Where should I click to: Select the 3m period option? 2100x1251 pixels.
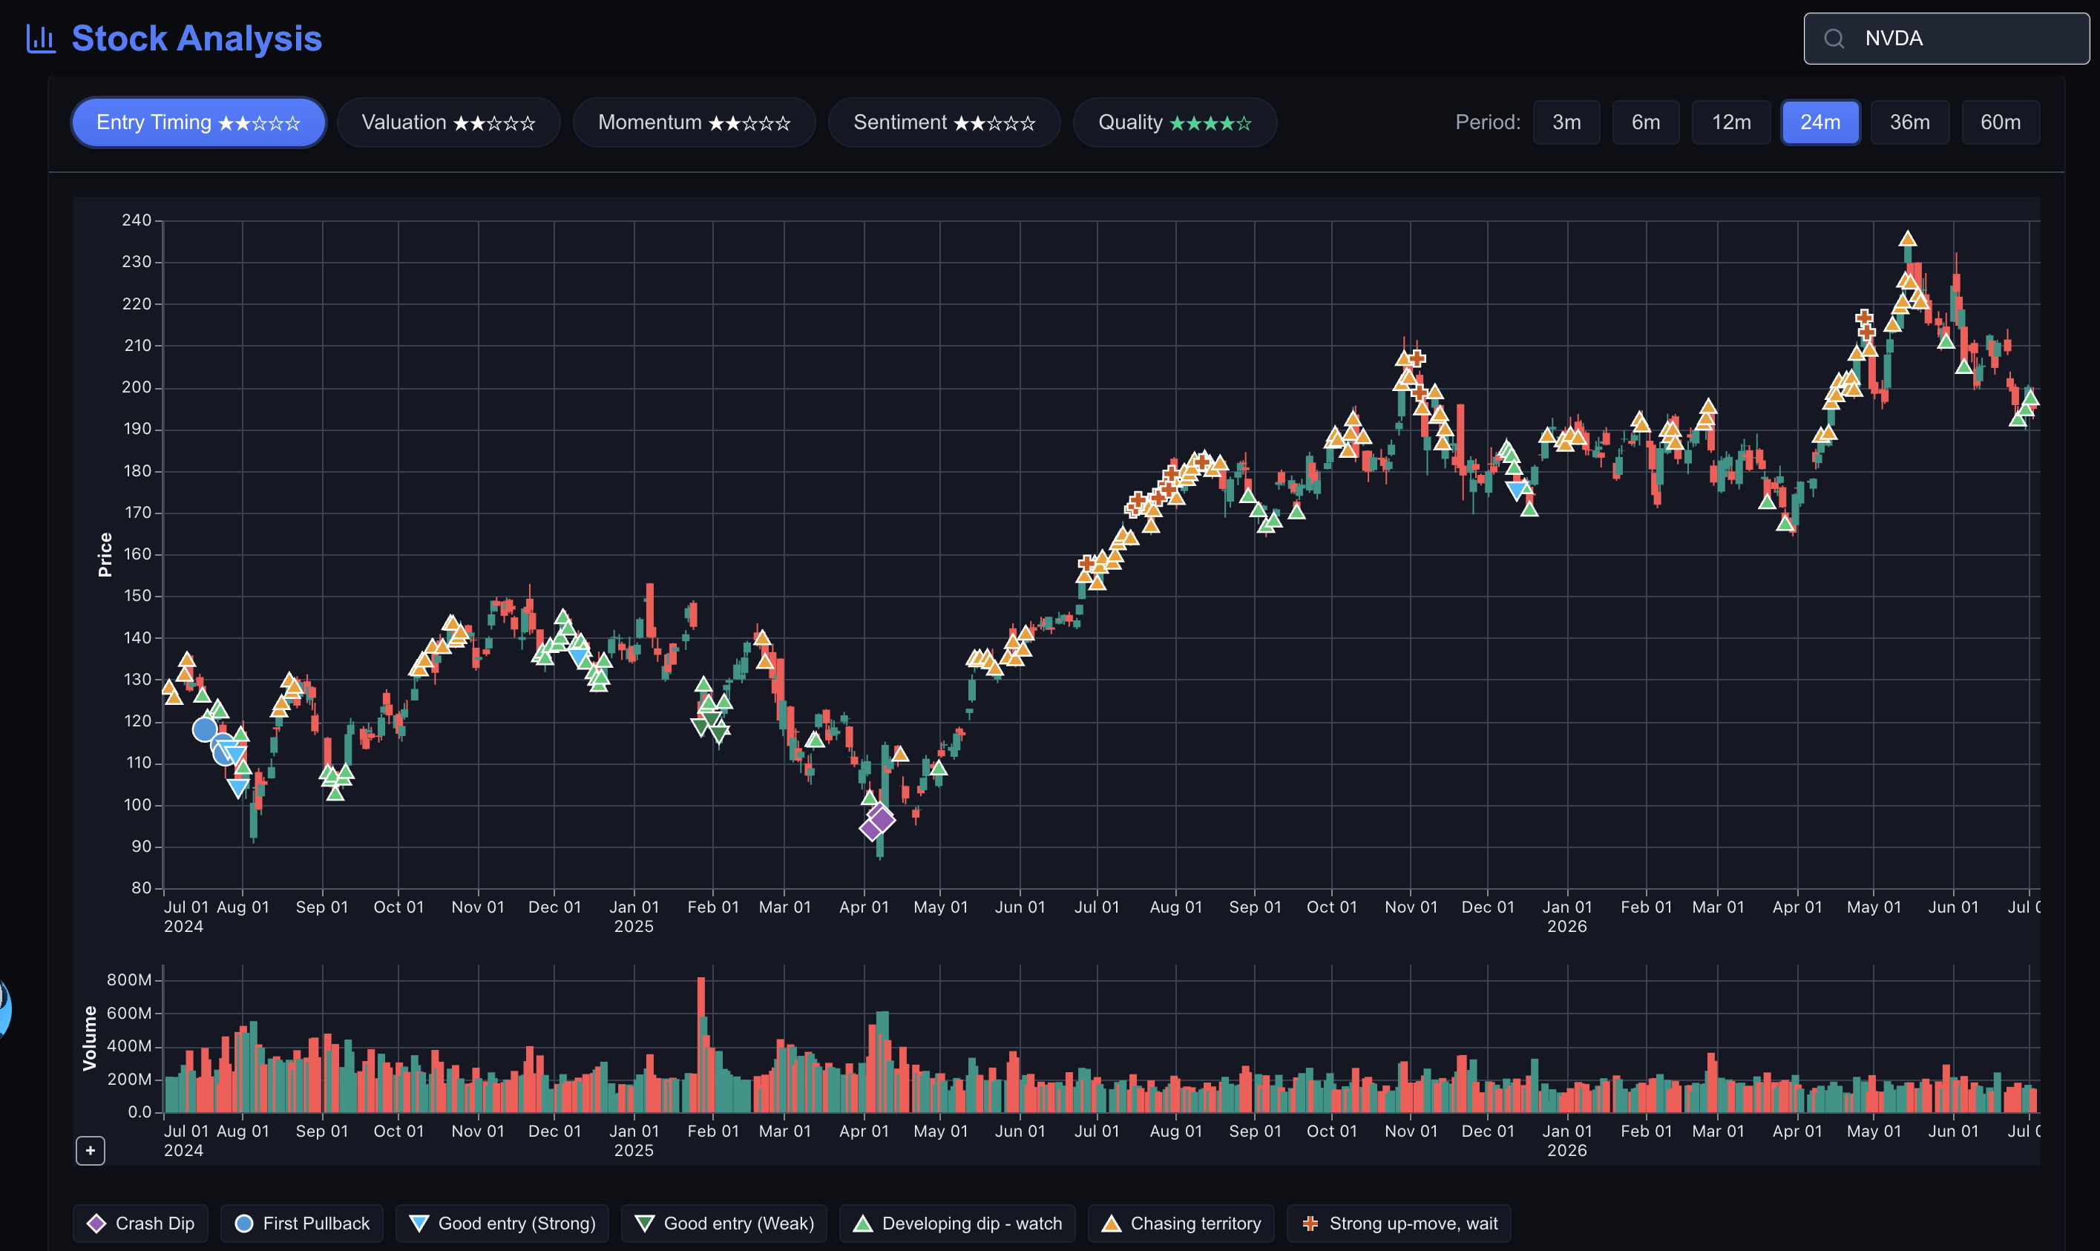click(x=1566, y=122)
